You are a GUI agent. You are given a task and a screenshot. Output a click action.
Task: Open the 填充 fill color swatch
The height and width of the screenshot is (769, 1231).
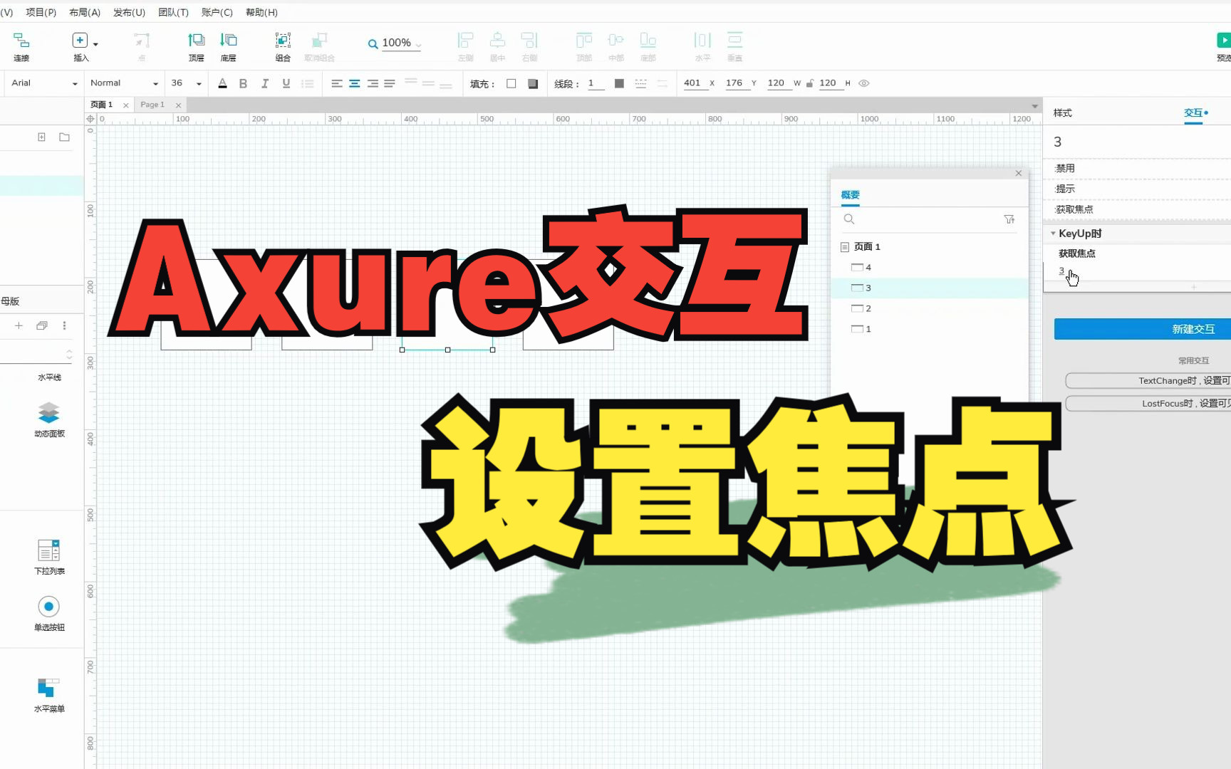click(x=511, y=83)
